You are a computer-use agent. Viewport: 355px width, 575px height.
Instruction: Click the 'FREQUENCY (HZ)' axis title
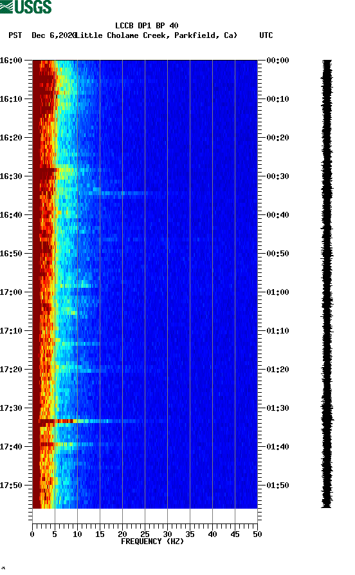[x=152, y=542]
